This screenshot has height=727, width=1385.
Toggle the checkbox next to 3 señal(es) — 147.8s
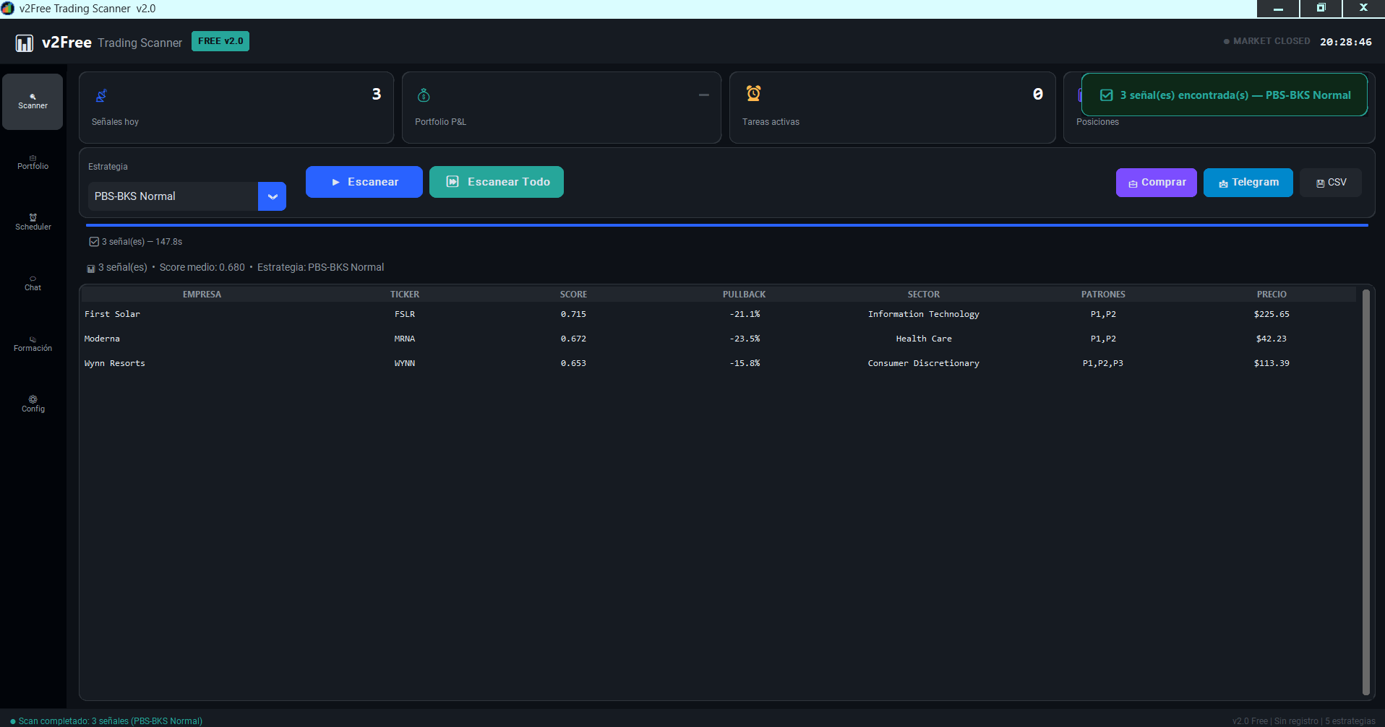(x=94, y=241)
